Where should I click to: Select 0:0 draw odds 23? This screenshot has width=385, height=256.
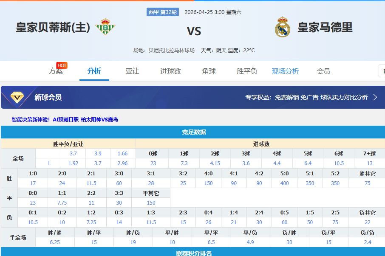[x=33, y=203]
